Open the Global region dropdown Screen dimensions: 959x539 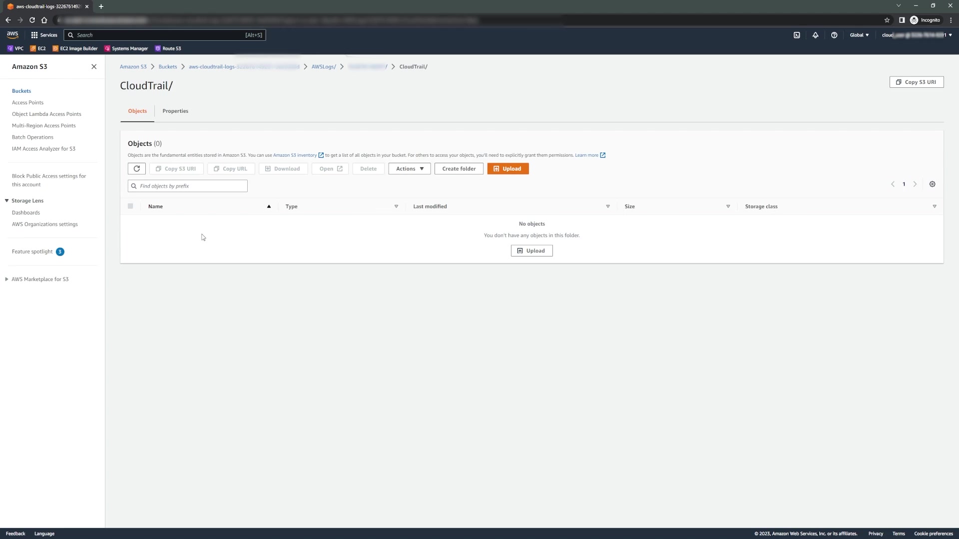click(859, 35)
